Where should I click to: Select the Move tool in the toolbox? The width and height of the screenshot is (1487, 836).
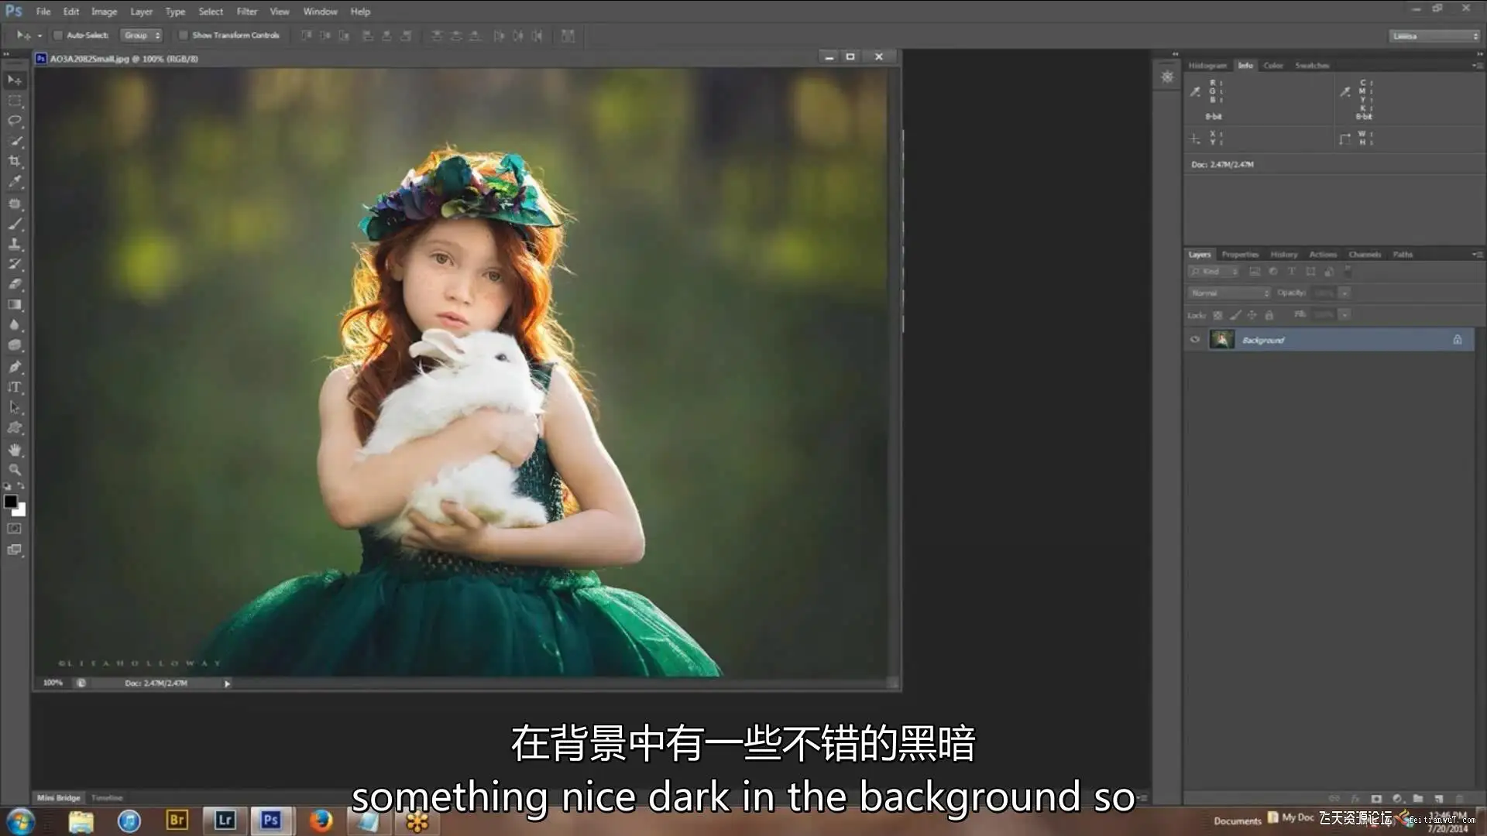[15, 81]
